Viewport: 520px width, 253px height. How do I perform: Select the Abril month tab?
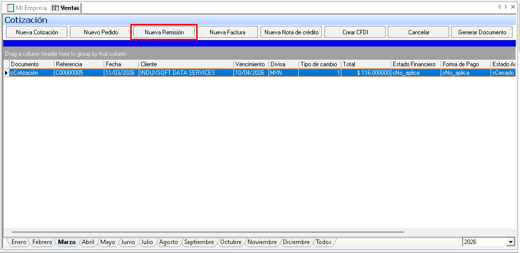(88, 242)
